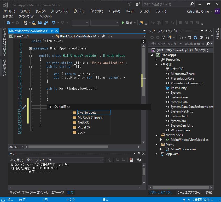Click the redo toolbar icon
221x202 pixels.
[x=63, y=23]
